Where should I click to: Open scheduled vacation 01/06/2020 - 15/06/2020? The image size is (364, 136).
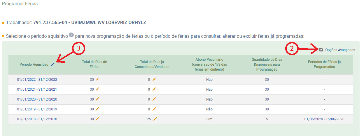coord(324,119)
